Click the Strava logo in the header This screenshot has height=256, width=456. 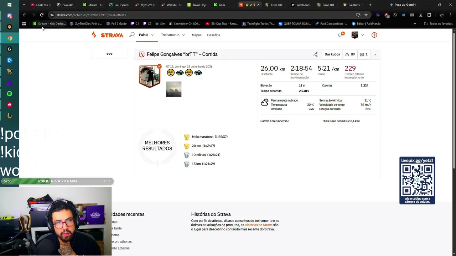tap(107, 35)
